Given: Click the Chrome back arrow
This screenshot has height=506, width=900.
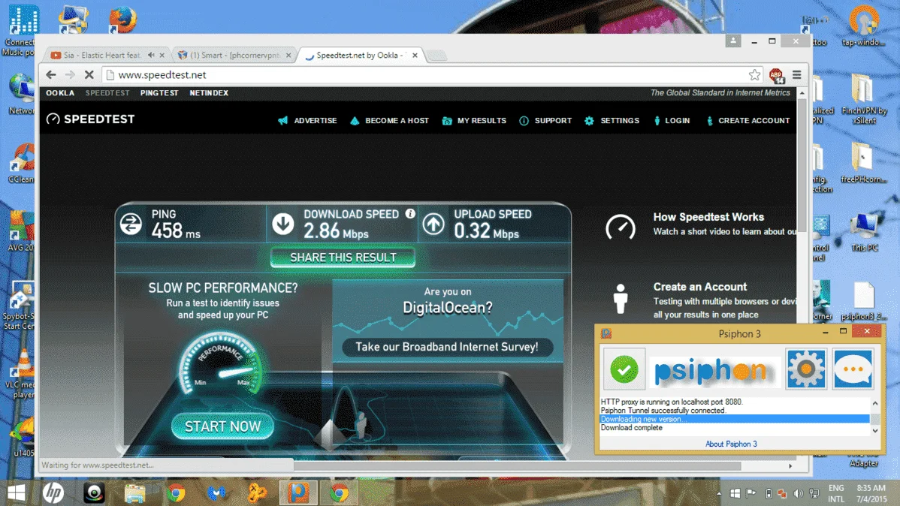Looking at the screenshot, I should pyautogui.click(x=51, y=74).
